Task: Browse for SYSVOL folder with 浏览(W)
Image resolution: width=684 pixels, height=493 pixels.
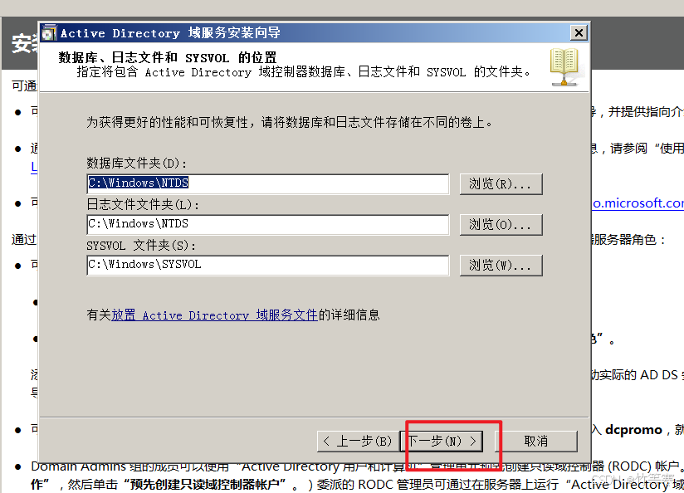Action: pos(501,265)
